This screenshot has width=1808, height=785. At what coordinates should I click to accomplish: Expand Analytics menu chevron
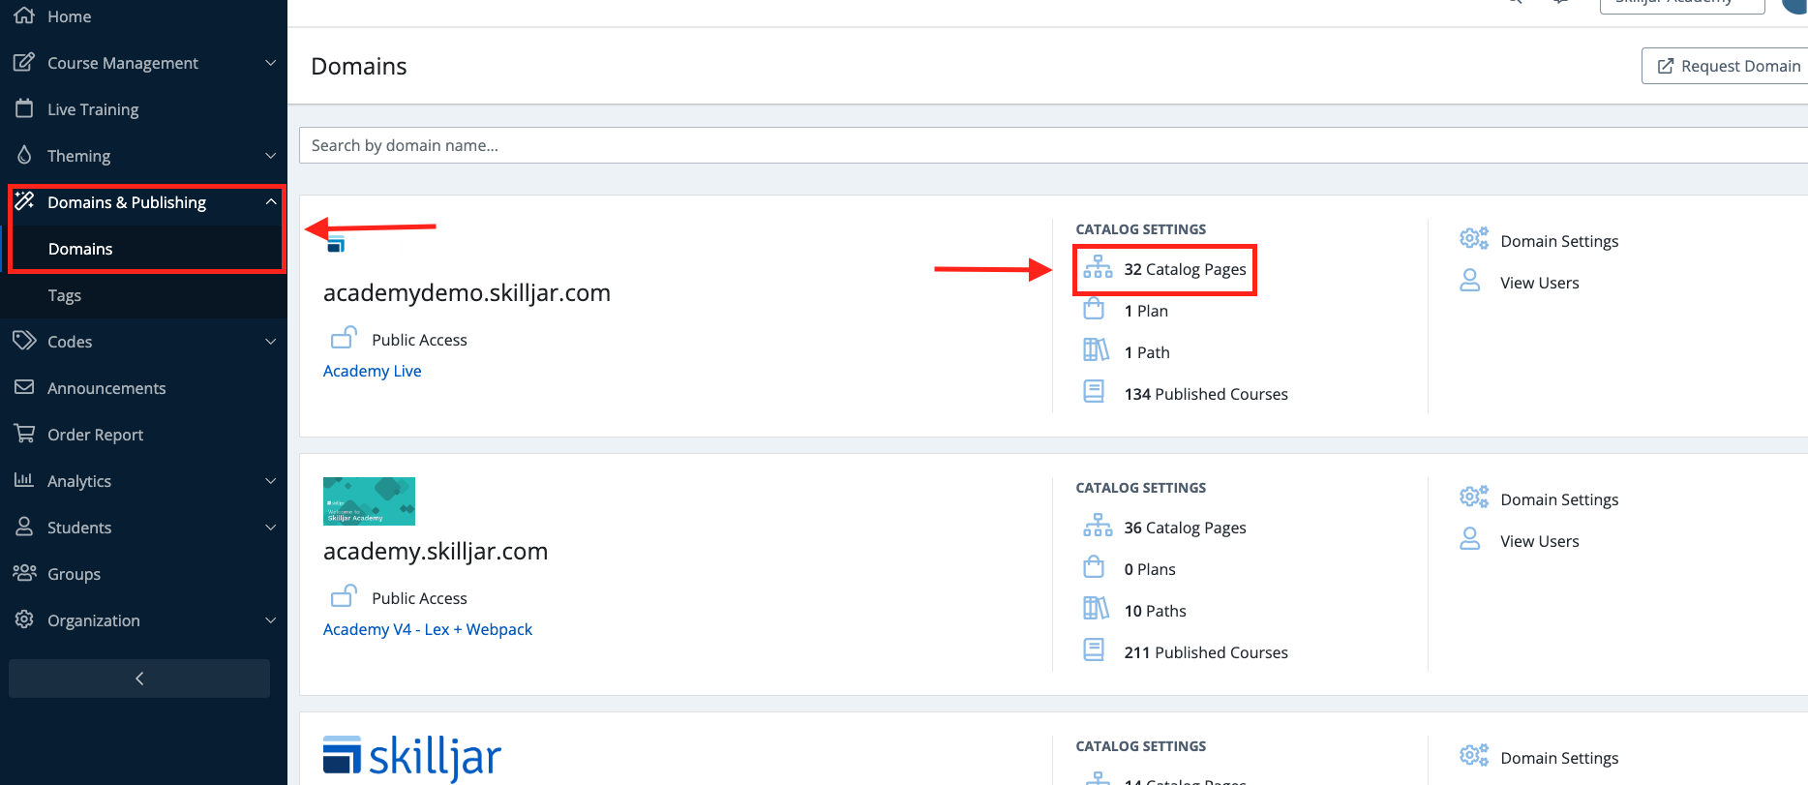click(x=271, y=481)
